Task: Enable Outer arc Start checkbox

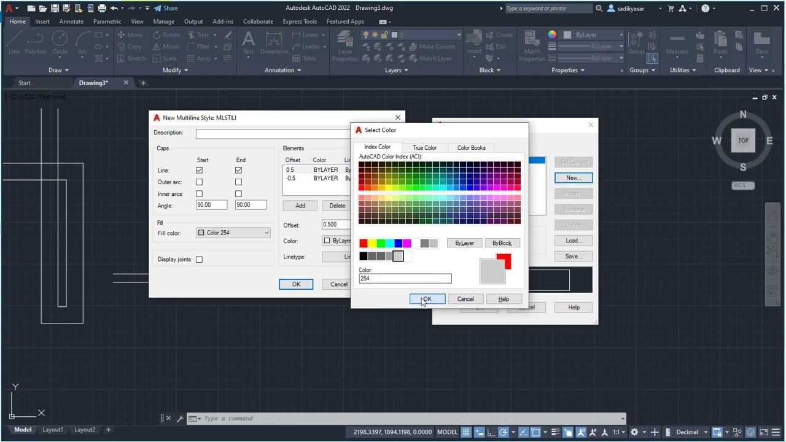Action: pos(199,182)
